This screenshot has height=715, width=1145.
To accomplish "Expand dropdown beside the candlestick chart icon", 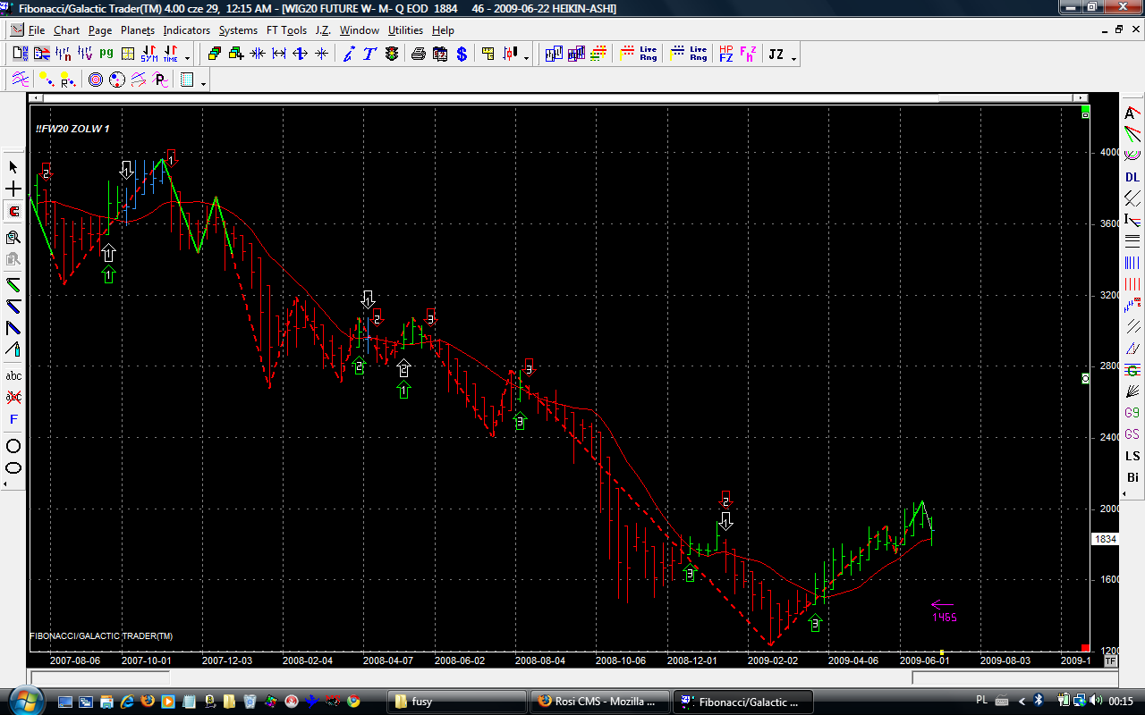I will [x=526, y=58].
